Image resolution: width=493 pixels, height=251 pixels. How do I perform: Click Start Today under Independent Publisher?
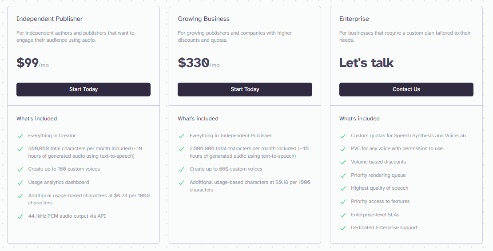point(83,89)
